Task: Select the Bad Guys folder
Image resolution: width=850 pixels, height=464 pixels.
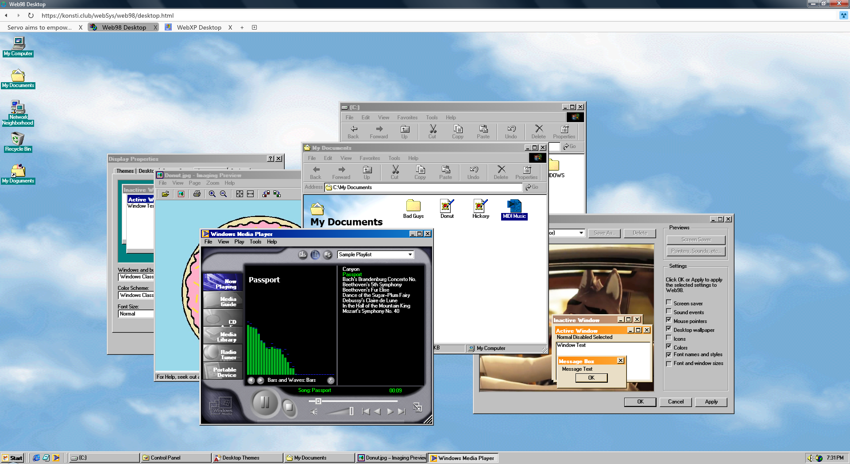Action: [413, 209]
